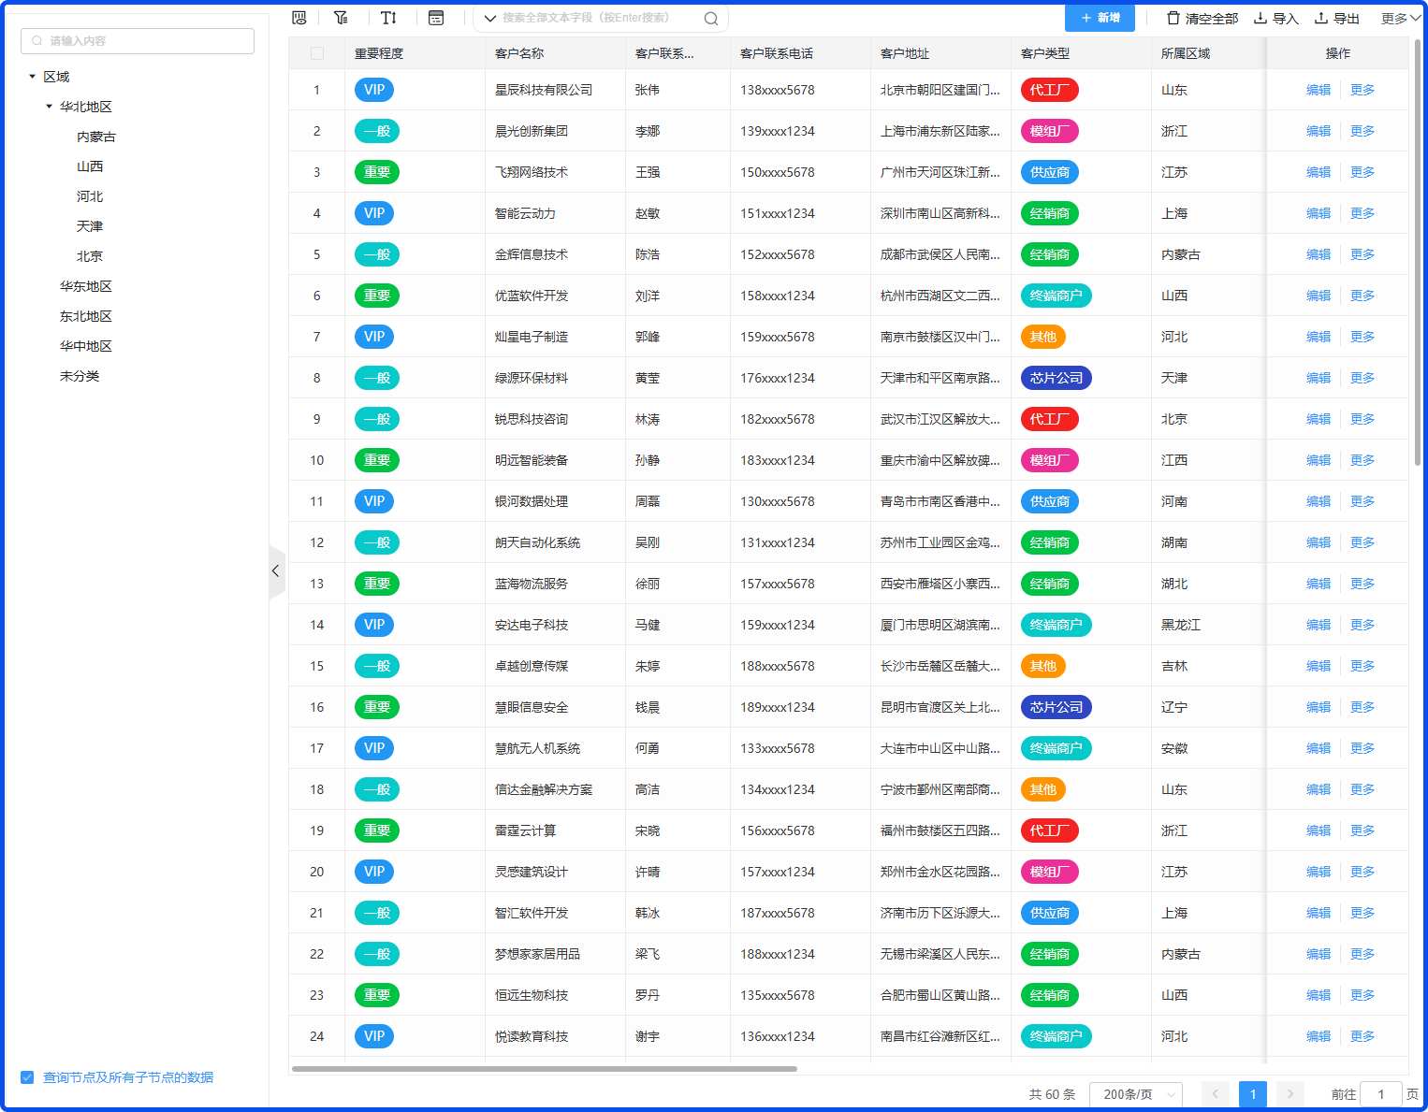Click the horizontal scrollbar below the table
This screenshot has width=1428, height=1112.
(x=544, y=1068)
